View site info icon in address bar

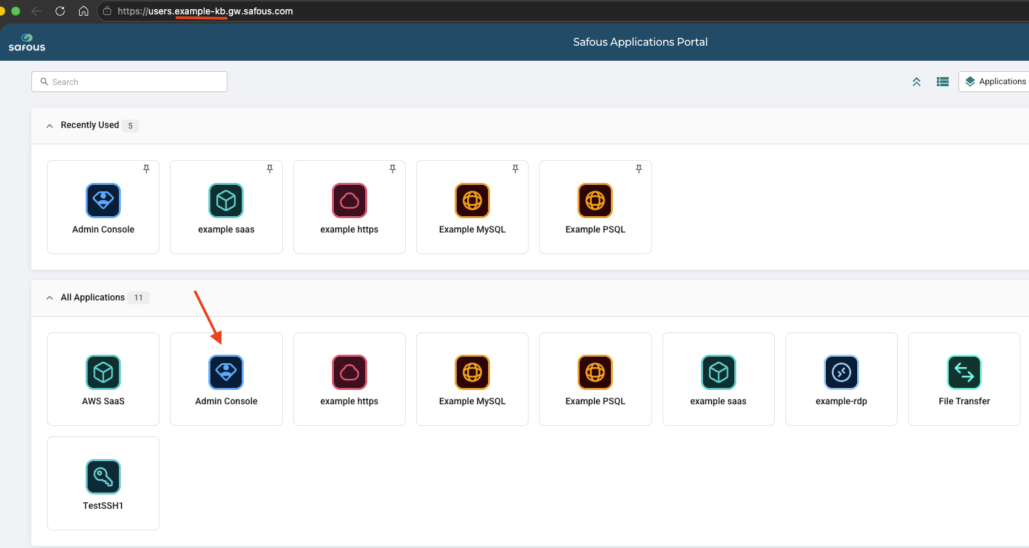(x=107, y=11)
